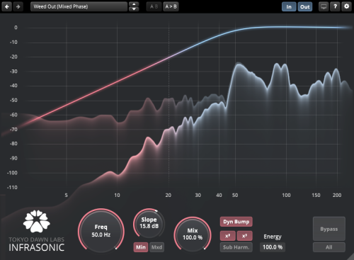
Task: Select the previous preset with up arrow
Action: click(134, 4)
